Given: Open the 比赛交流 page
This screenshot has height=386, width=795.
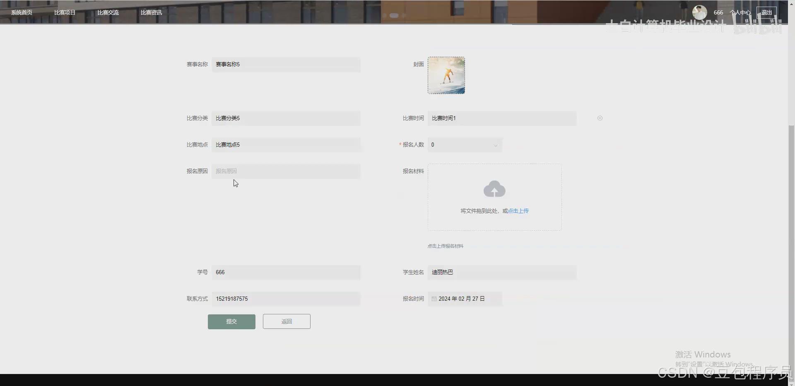Looking at the screenshot, I should click(x=108, y=12).
